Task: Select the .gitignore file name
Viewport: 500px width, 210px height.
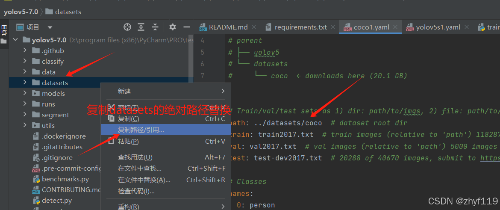Action: coord(57,158)
